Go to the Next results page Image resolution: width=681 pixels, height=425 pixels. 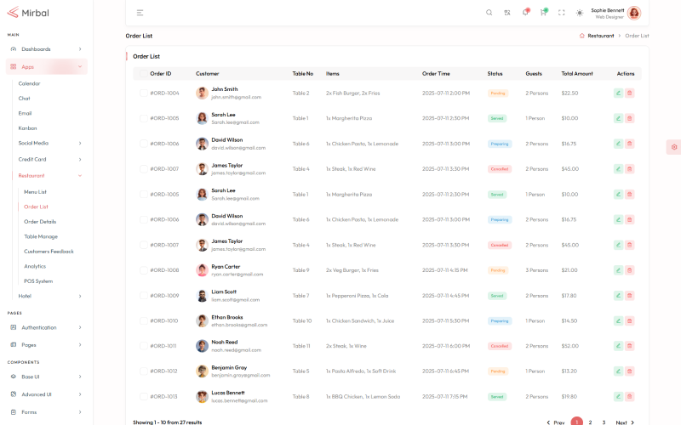tap(625, 422)
